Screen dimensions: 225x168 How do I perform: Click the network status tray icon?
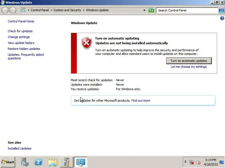coord(192,162)
